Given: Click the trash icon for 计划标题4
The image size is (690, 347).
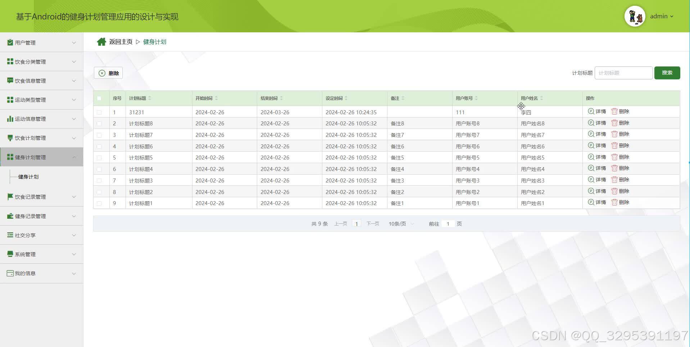Looking at the screenshot, I should (x=614, y=168).
